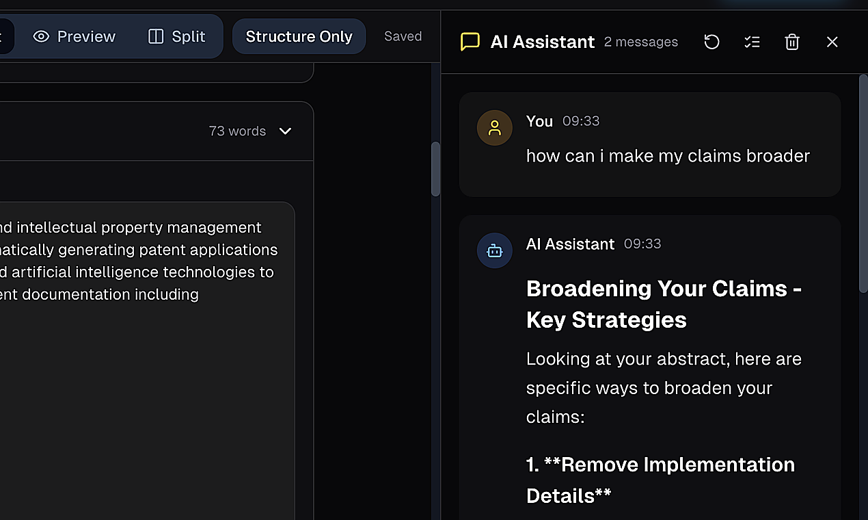Click the editor's vertical scrollbar thumb
868x520 pixels.
tap(435, 169)
